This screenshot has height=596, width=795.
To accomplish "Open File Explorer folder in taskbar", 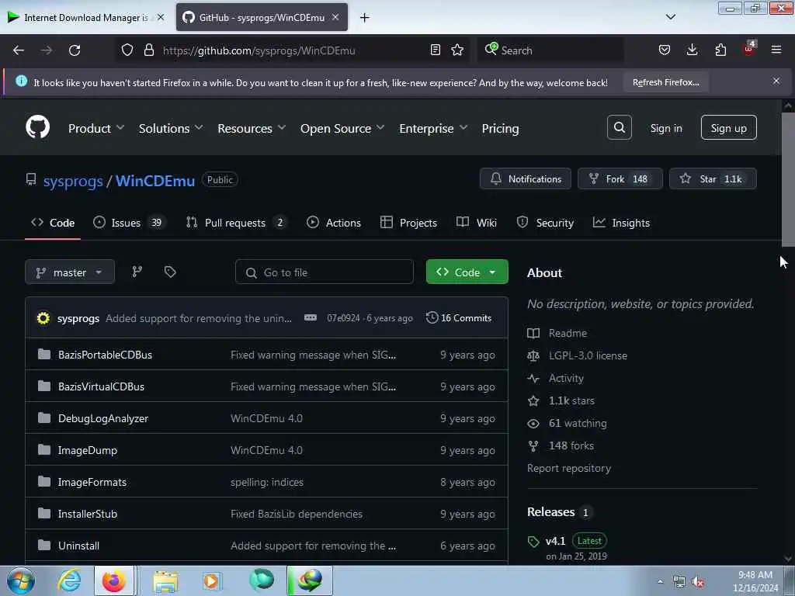I will pos(165,581).
